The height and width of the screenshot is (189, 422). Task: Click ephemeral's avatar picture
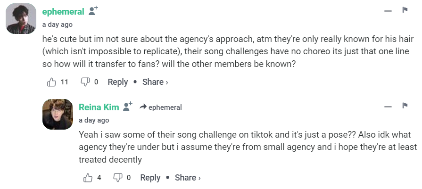tap(21, 19)
